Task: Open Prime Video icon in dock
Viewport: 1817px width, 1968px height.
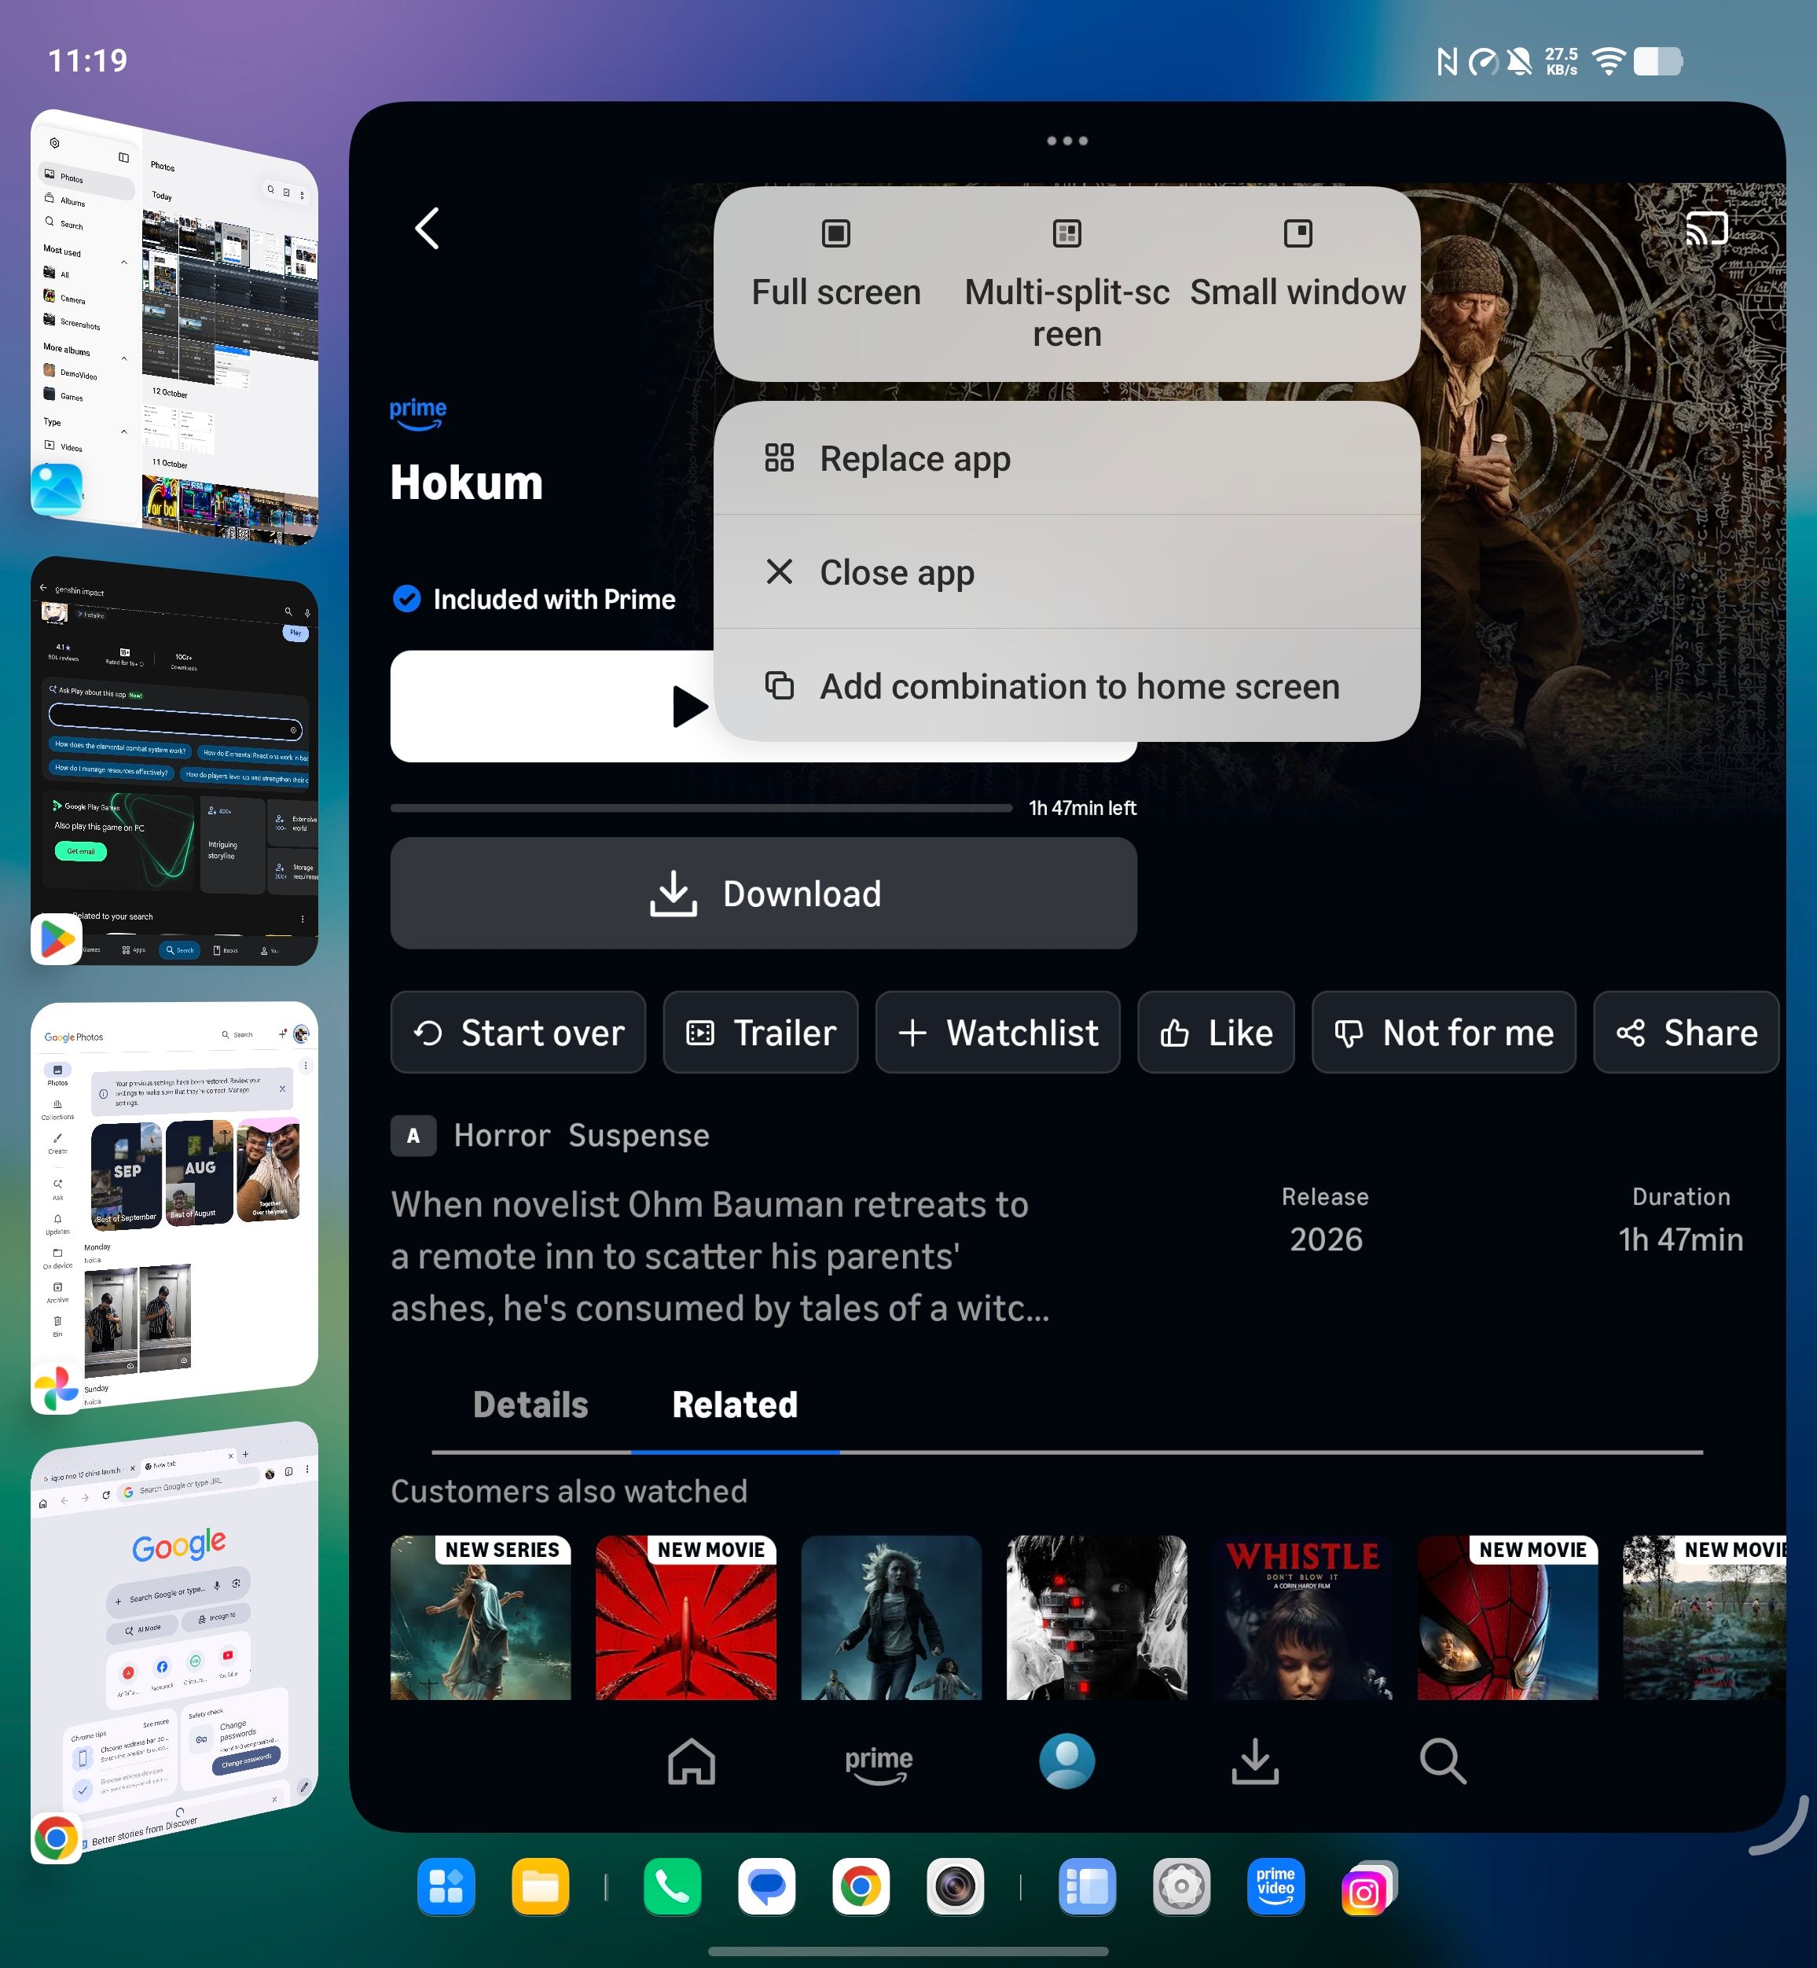Action: 1276,1886
